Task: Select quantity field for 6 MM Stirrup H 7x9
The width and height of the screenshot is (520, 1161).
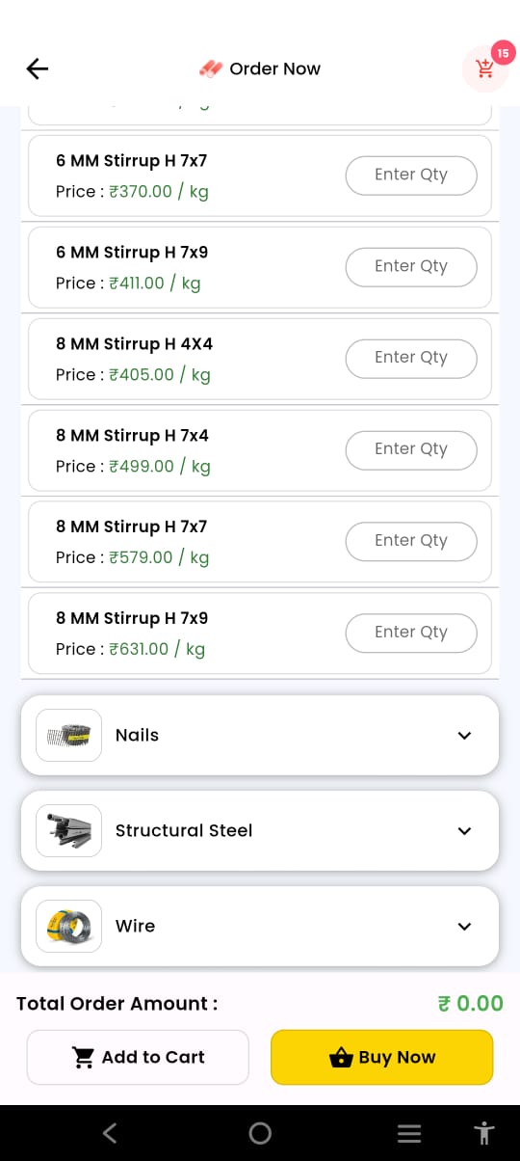Action: tap(411, 266)
